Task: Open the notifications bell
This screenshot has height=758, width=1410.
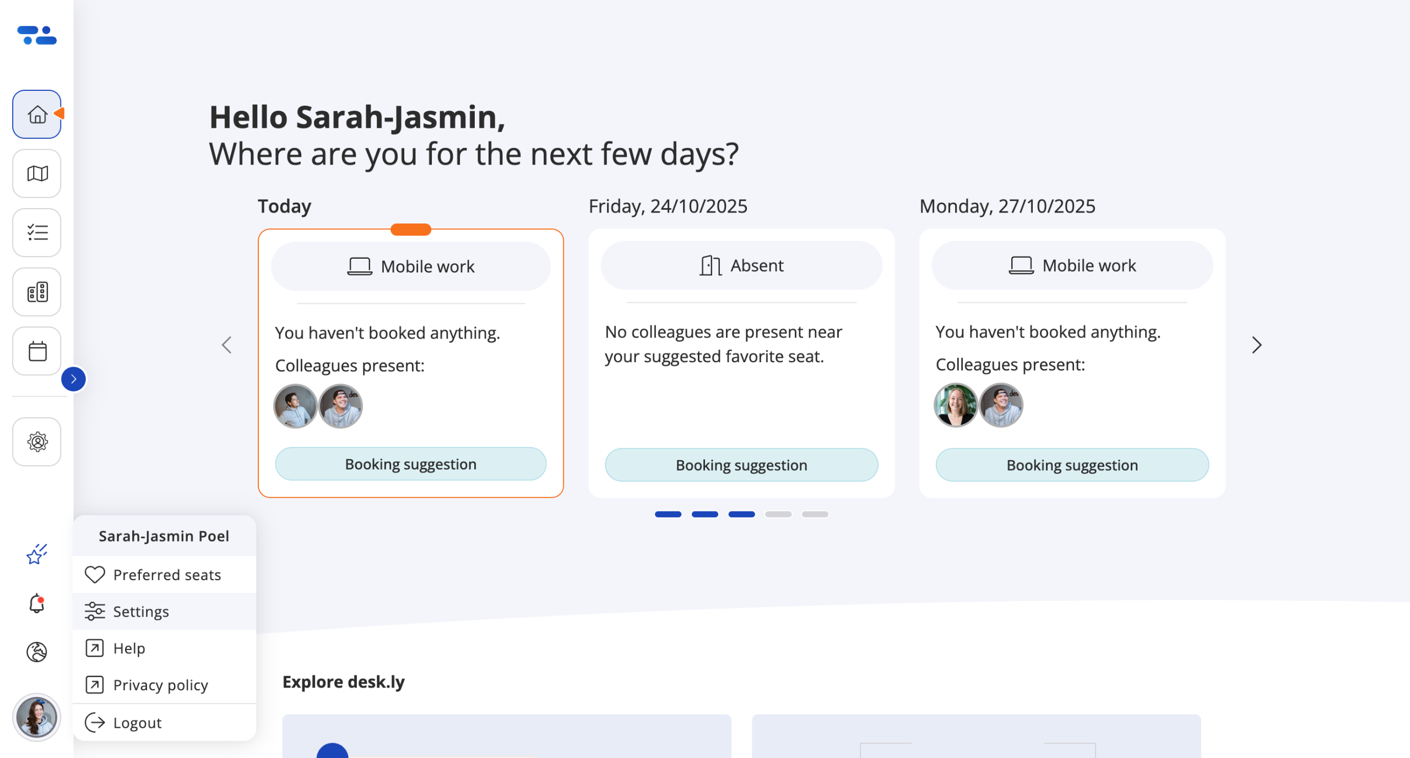Action: coord(36,603)
